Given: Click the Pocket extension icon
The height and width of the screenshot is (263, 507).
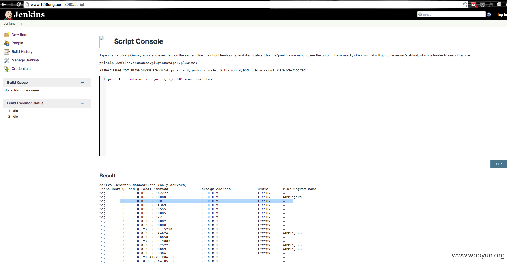Looking at the screenshot, I should tap(482, 5).
